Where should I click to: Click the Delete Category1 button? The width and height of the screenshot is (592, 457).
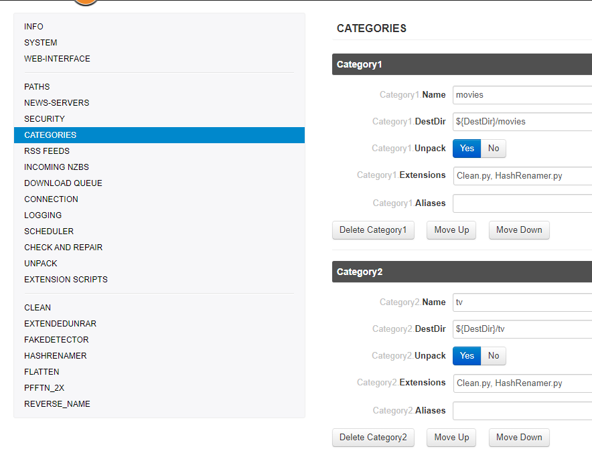(373, 230)
